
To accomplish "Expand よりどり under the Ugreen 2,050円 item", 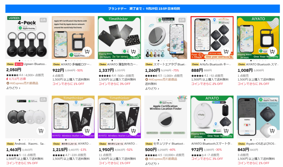I will pos(13,88).
